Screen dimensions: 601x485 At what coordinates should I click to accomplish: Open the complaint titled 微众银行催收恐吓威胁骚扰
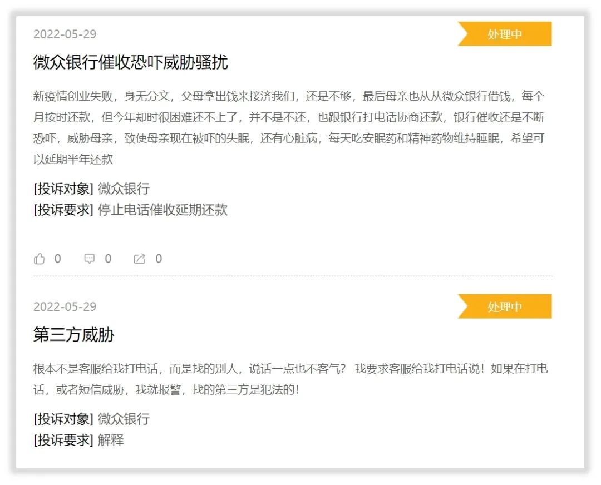[x=130, y=62]
